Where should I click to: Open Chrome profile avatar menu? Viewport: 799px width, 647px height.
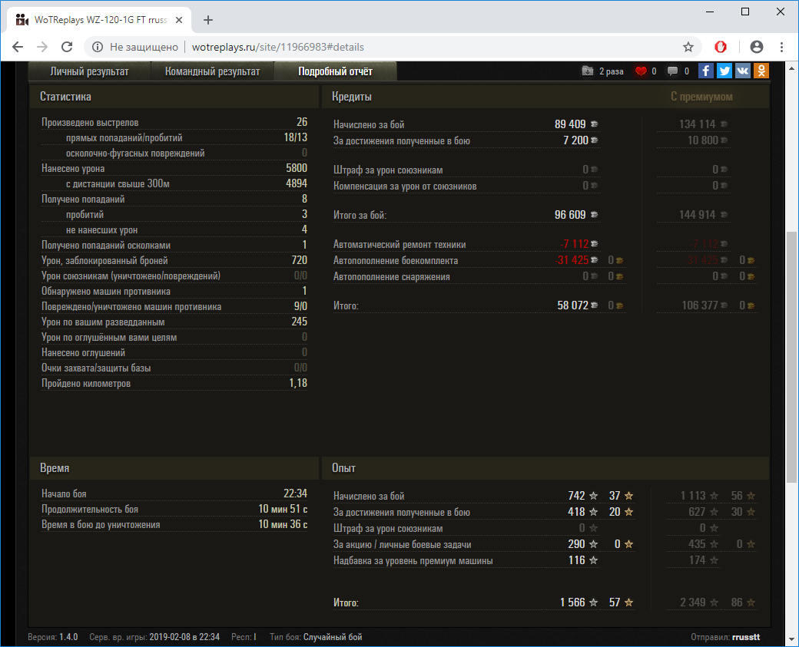coord(757,47)
